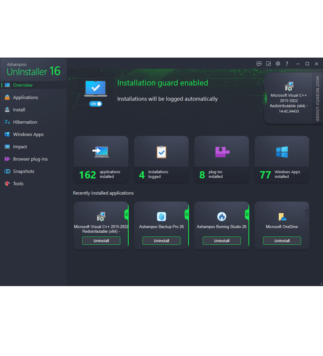
Task: Click the Ashampoo Backup Pro 26 icon
Action: click(x=161, y=217)
